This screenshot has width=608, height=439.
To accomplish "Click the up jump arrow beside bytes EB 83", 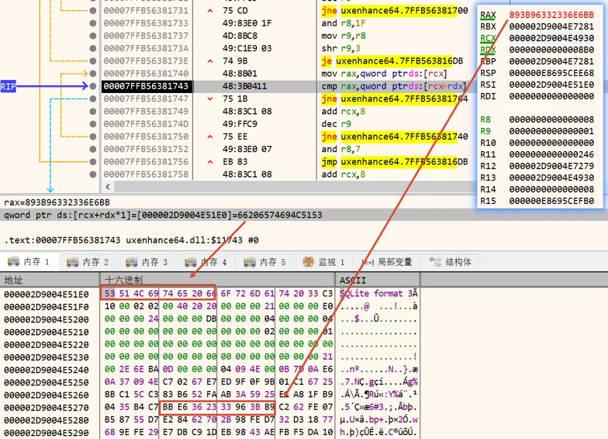I will point(210,162).
